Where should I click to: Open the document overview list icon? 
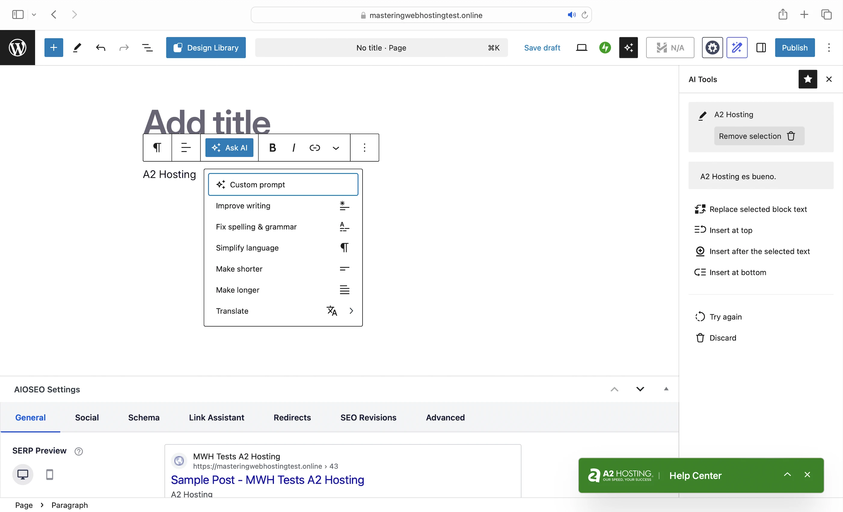point(147,47)
